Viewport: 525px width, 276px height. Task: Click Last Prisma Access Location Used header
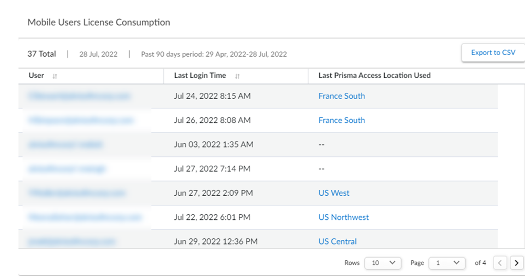coord(374,76)
